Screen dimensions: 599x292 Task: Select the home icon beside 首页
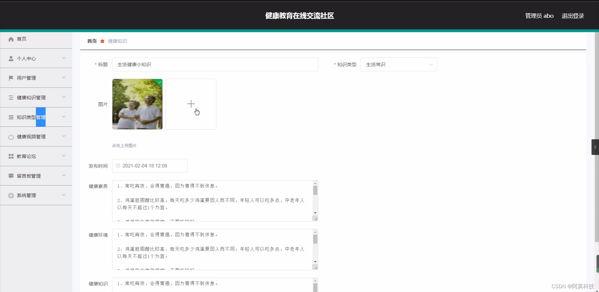[11, 39]
